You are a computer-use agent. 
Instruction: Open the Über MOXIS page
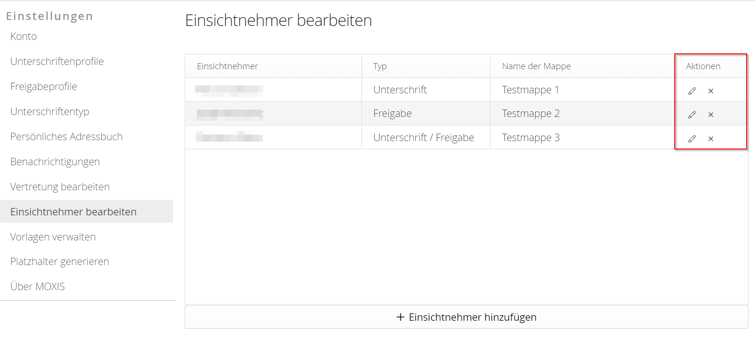click(x=37, y=286)
